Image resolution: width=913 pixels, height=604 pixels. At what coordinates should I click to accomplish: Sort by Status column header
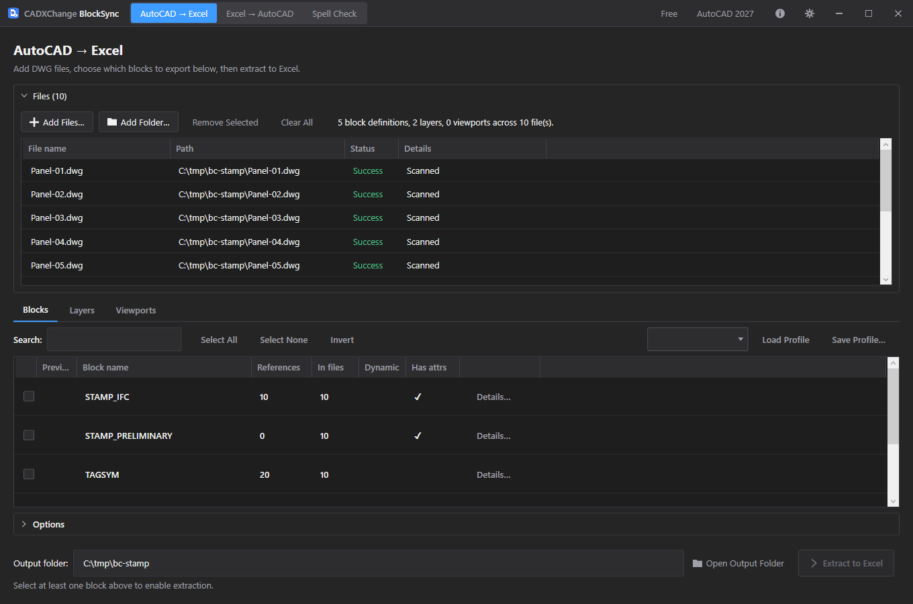[x=371, y=148]
